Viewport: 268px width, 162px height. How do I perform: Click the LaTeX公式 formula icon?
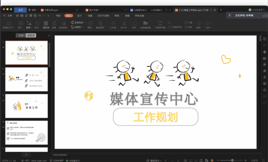coord(146,25)
